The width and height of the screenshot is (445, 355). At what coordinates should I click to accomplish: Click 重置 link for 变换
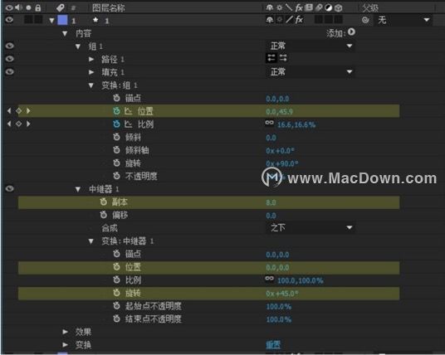point(273,345)
